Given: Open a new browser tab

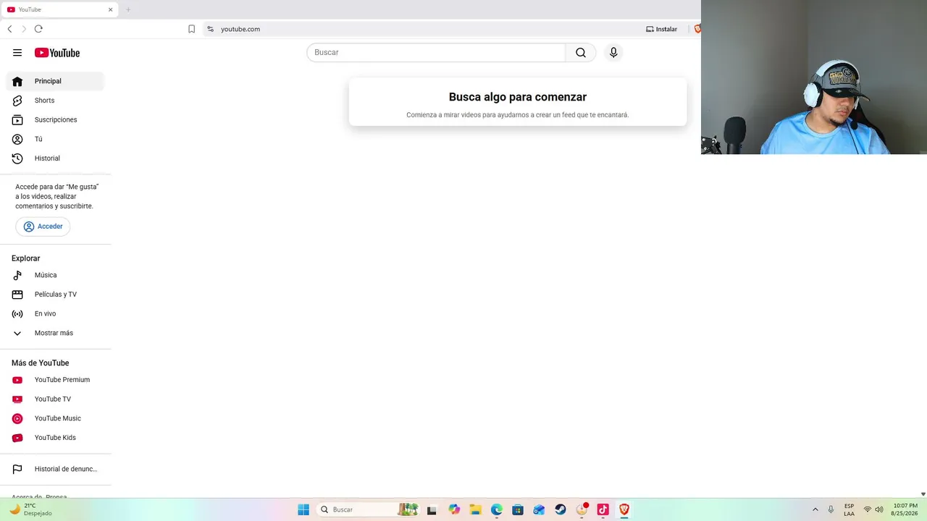Looking at the screenshot, I should tap(128, 9).
